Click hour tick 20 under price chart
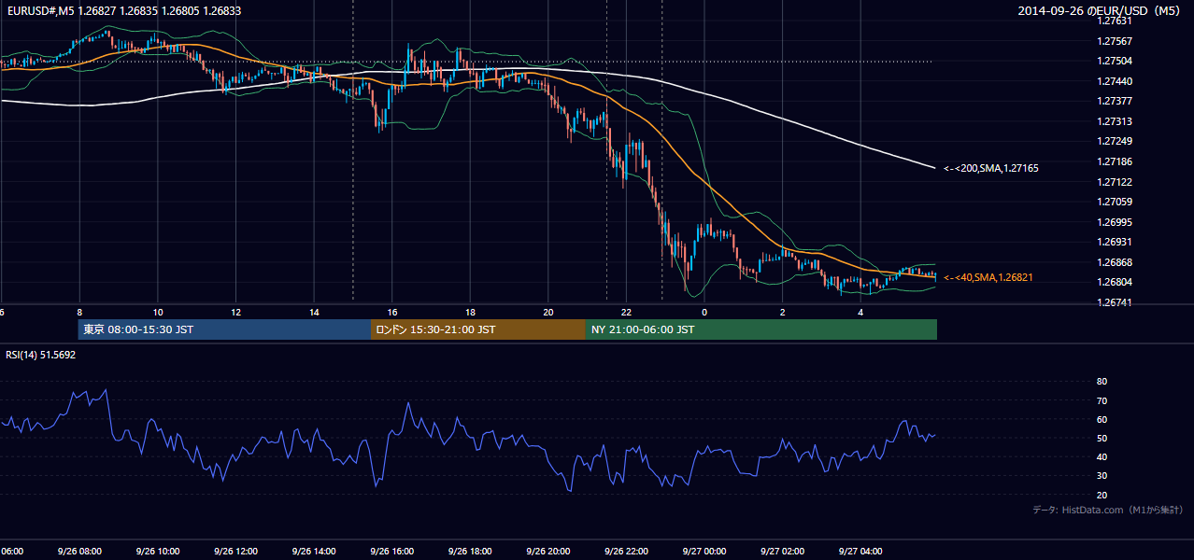This screenshot has height=560, width=1194. (548, 312)
